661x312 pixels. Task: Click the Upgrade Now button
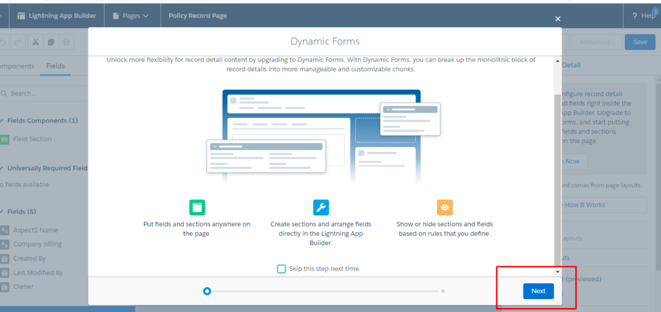[x=575, y=161]
